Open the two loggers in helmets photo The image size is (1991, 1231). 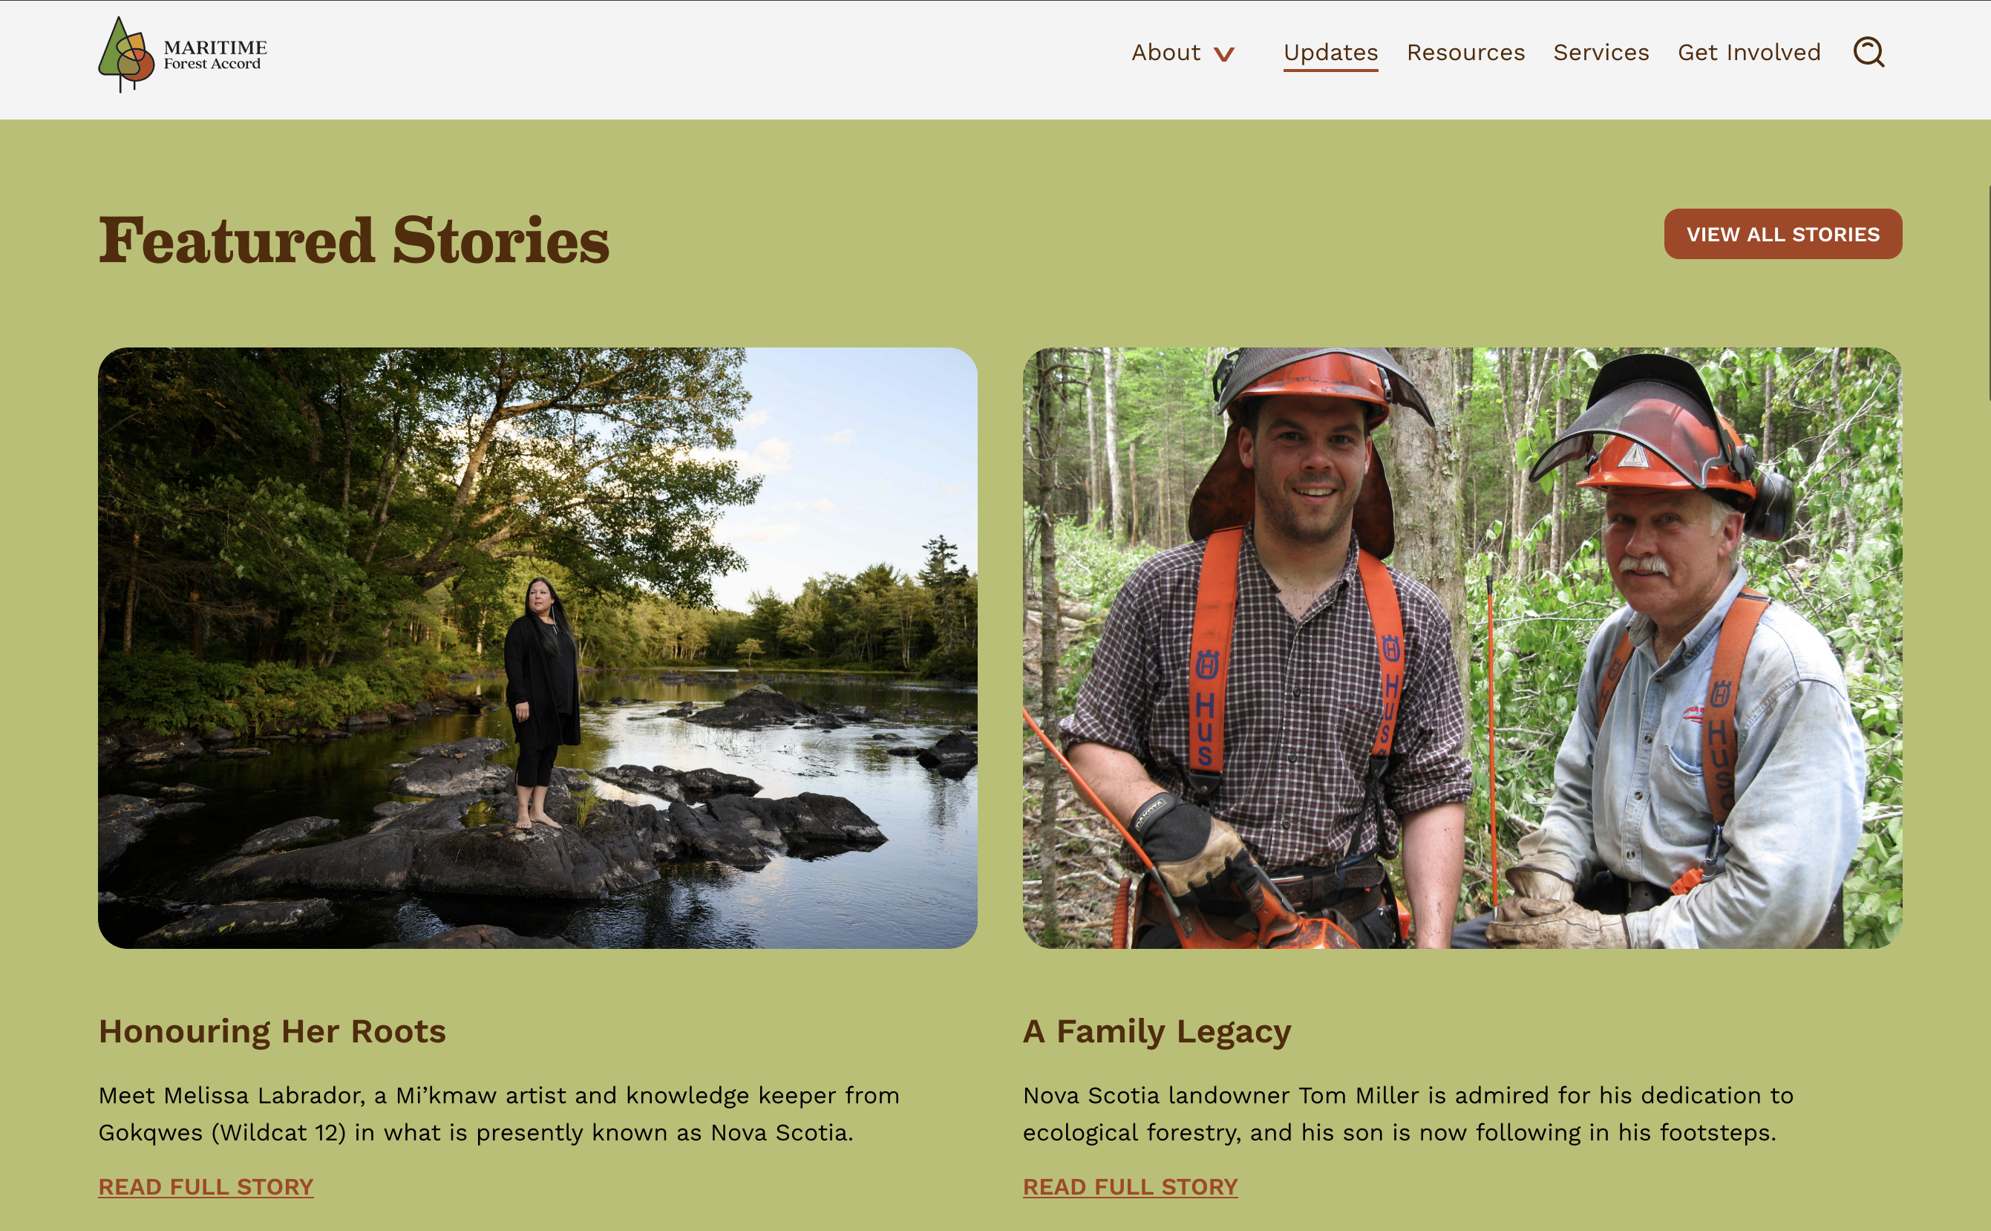pos(1462,648)
